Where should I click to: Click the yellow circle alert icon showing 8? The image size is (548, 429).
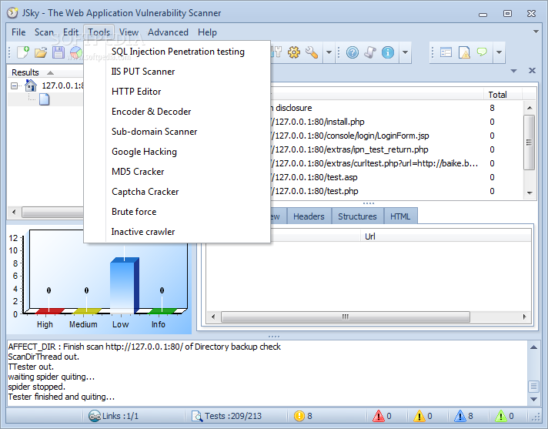[299, 416]
